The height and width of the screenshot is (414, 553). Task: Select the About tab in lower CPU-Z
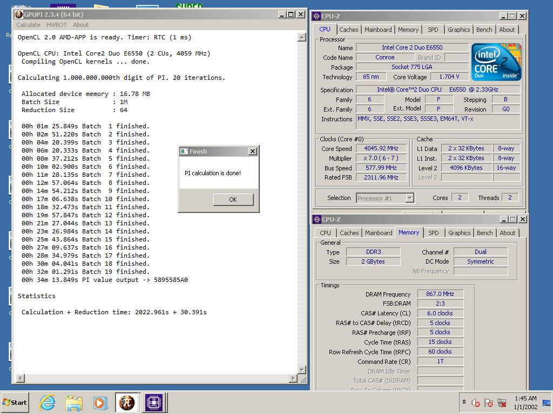tap(507, 233)
